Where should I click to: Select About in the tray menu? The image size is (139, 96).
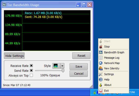pyautogui.click(x=113, y=85)
